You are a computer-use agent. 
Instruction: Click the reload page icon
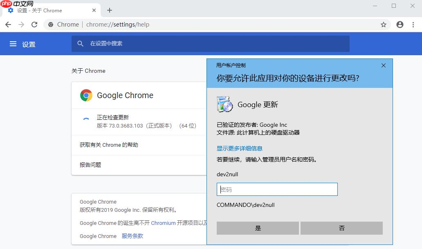point(34,25)
